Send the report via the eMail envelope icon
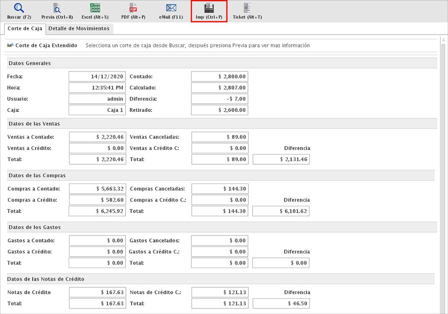This screenshot has height=314, width=448. pos(171,8)
